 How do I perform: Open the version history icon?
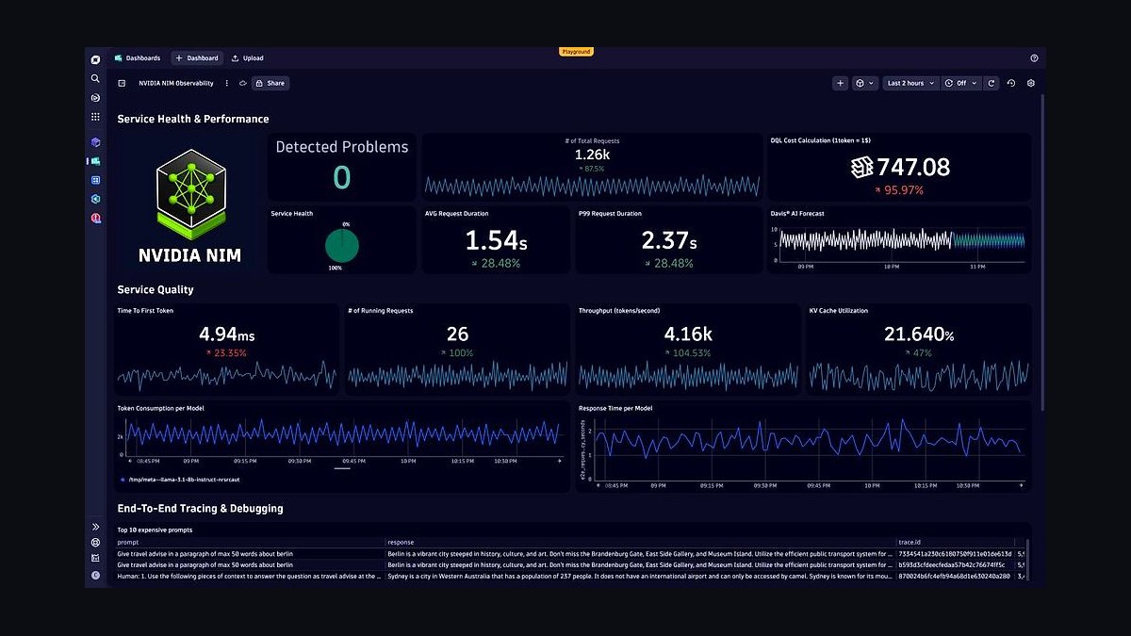tap(1011, 83)
